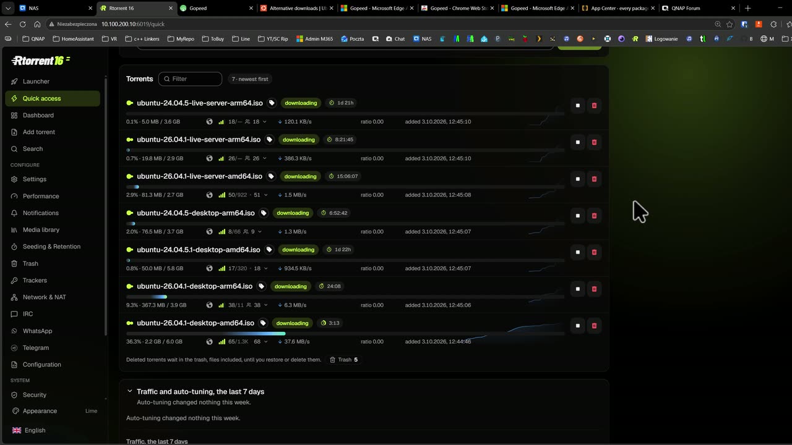Change the '7 · newest first' sort order

point(250,79)
